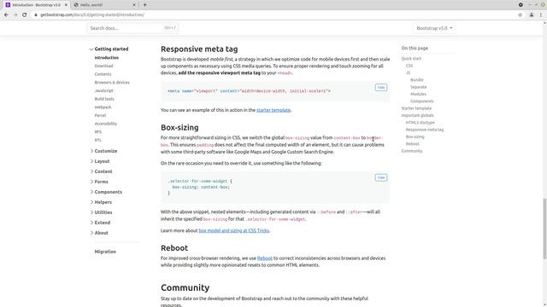Click the address bar URL
The width and height of the screenshot is (547, 307).
click(x=92, y=15)
